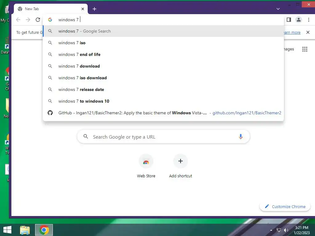Close the New Tab tab
The image size is (315, 236).
click(x=83, y=9)
